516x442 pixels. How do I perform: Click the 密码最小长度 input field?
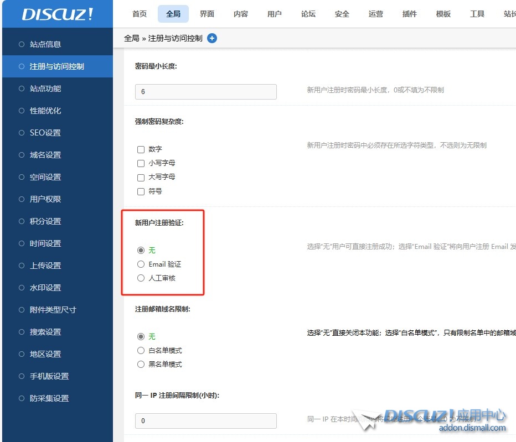click(205, 92)
